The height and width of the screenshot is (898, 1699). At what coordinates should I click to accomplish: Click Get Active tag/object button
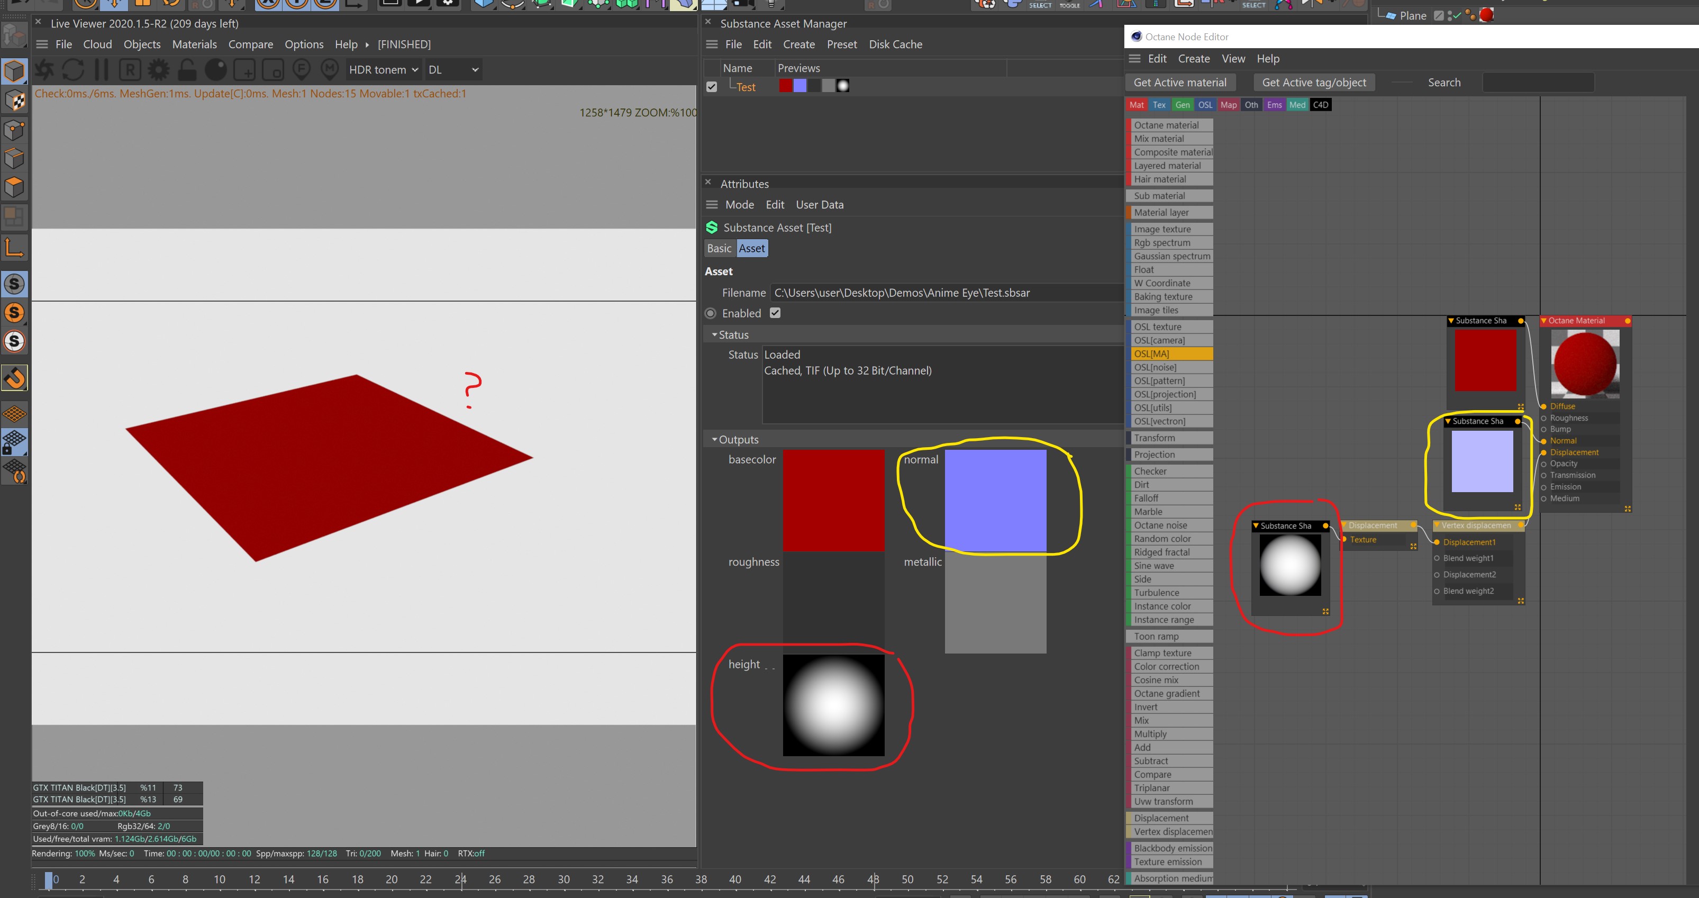click(x=1314, y=83)
